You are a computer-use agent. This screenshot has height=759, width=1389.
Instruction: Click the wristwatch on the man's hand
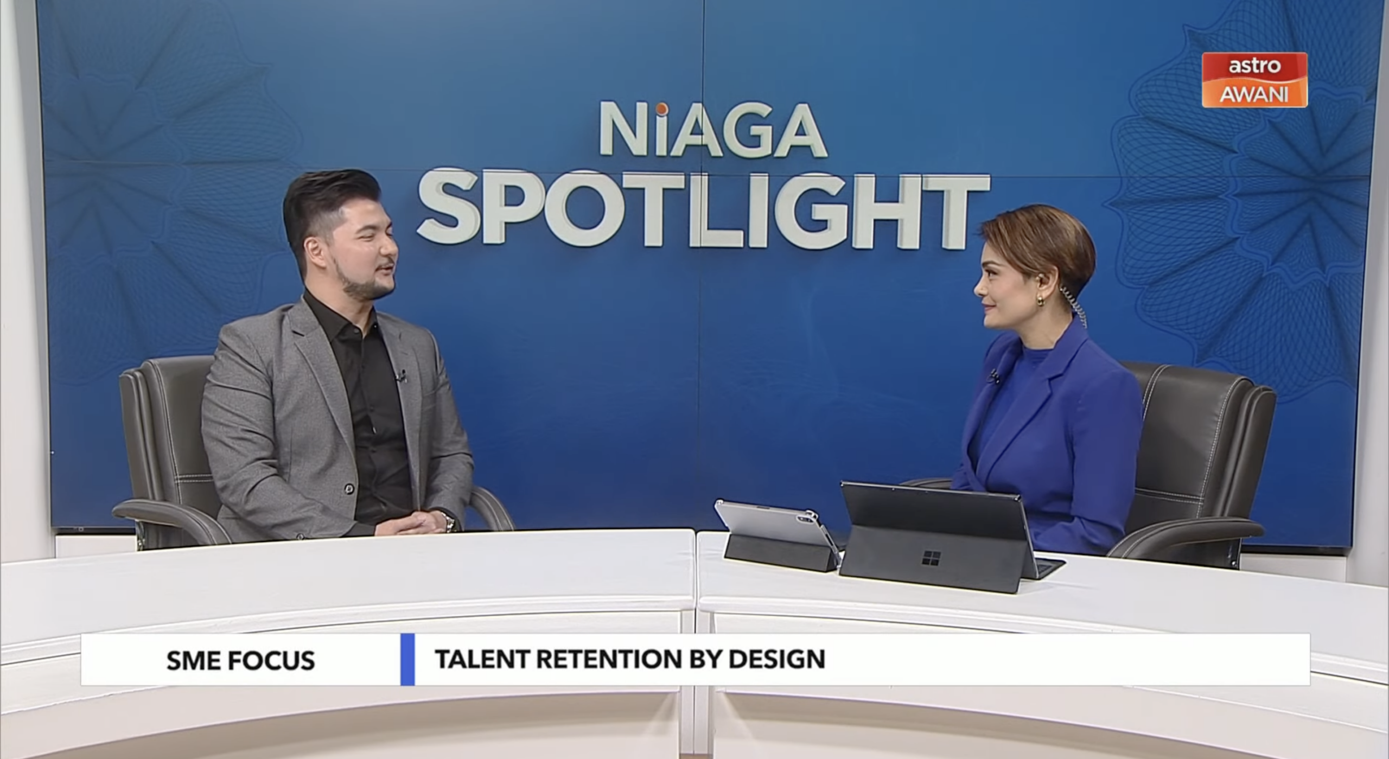[x=449, y=522]
